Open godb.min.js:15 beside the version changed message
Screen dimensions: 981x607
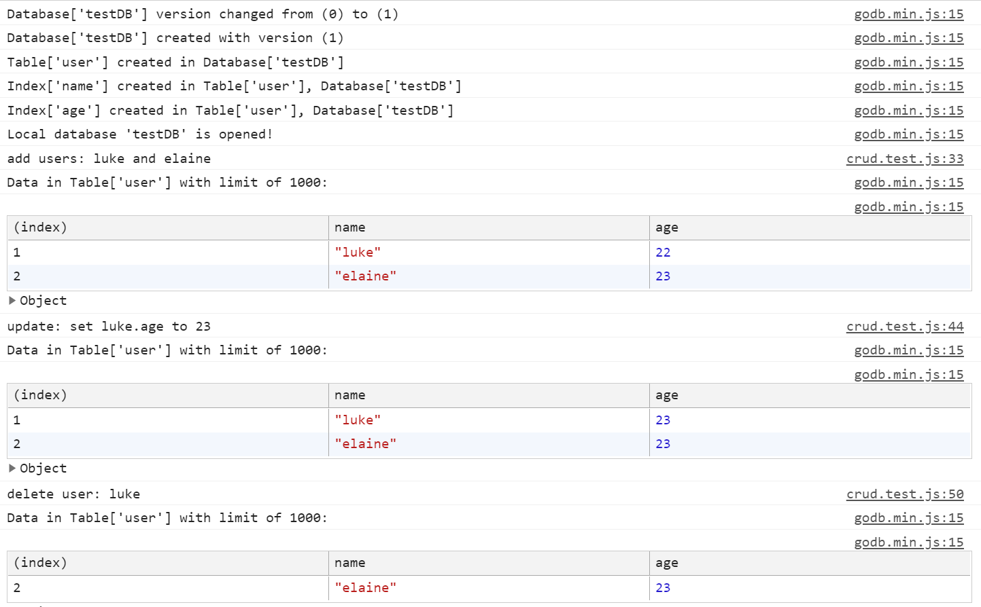tap(908, 14)
